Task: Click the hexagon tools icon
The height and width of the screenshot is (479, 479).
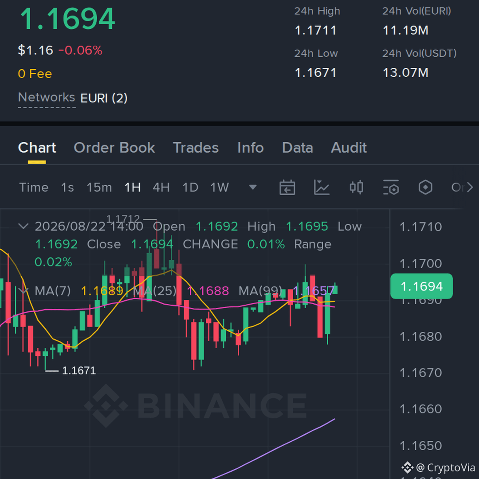Action: click(425, 187)
